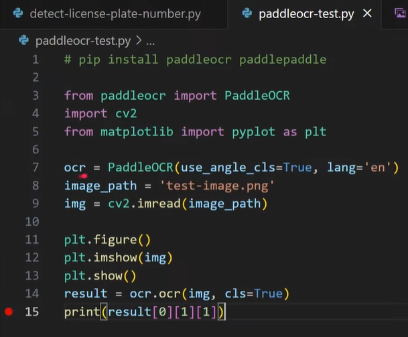Click 'cls=True' argument on line 14
The width and height of the screenshot is (408, 337).
[x=253, y=294]
